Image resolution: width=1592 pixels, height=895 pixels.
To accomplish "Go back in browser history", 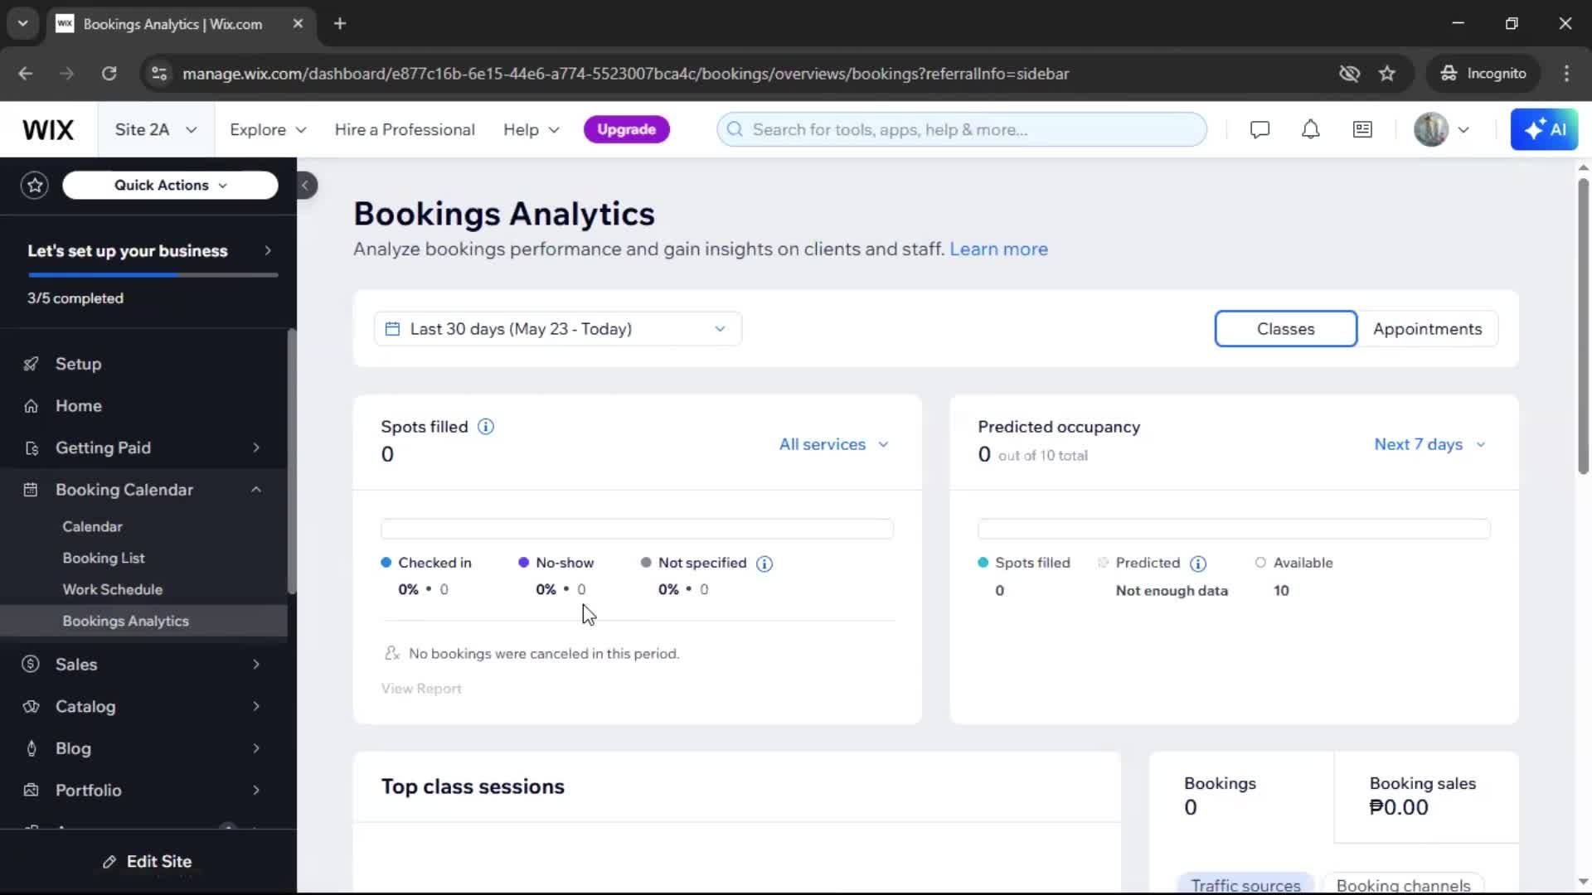I will pyautogui.click(x=26, y=74).
